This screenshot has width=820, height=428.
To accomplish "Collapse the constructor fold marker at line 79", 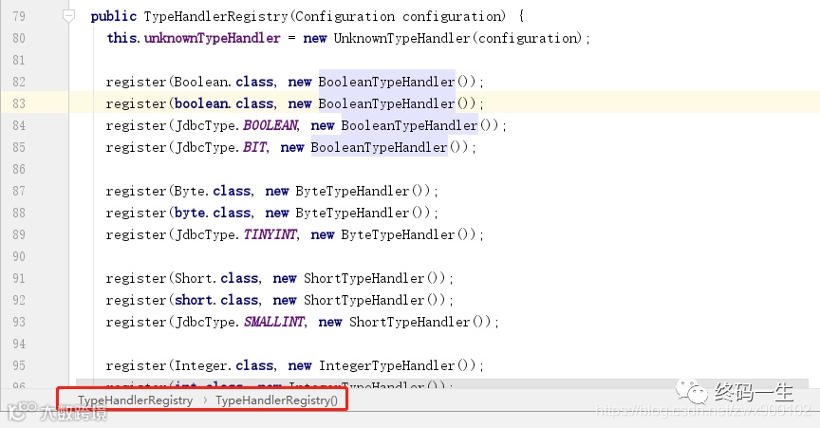I will [68, 16].
